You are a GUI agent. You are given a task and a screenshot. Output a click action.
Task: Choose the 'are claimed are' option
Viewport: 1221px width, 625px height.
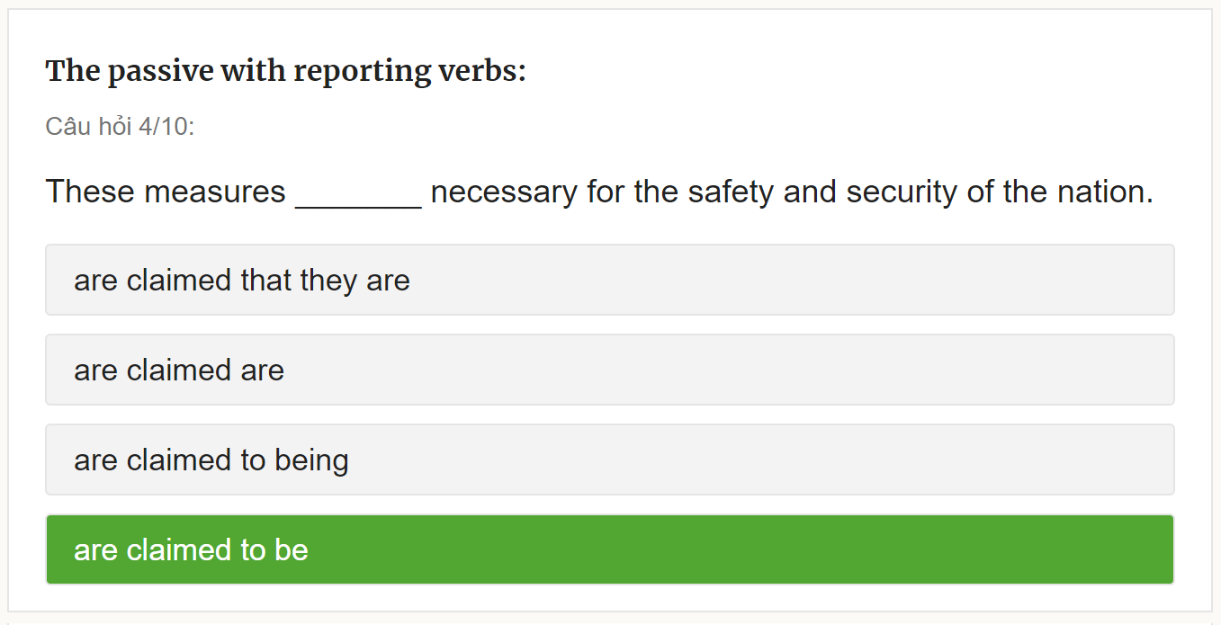click(x=179, y=371)
